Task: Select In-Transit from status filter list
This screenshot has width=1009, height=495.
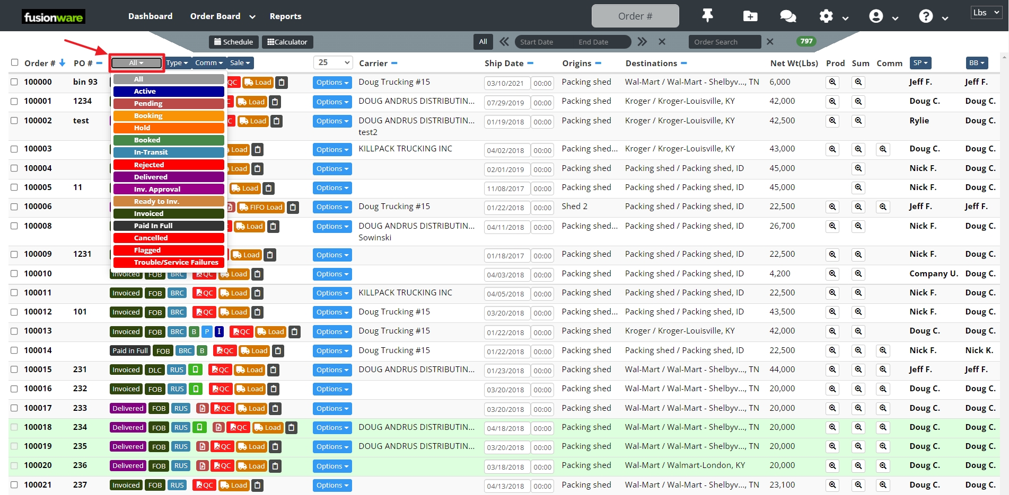Action: click(169, 152)
